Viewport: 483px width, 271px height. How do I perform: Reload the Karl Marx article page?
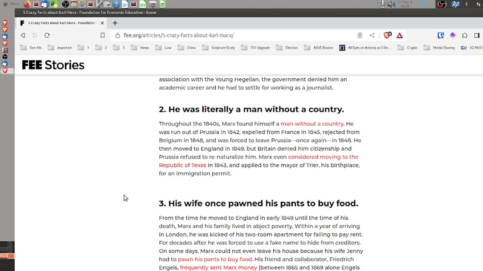click(47, 35)
